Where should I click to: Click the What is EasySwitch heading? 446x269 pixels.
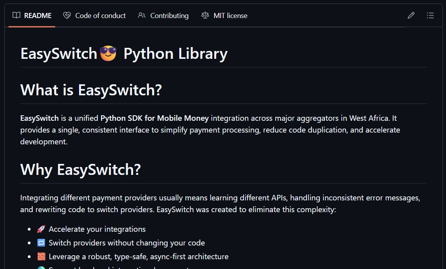[91, 90]
